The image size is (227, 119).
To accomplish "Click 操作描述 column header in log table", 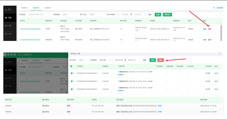I will [x=120, y=100].
